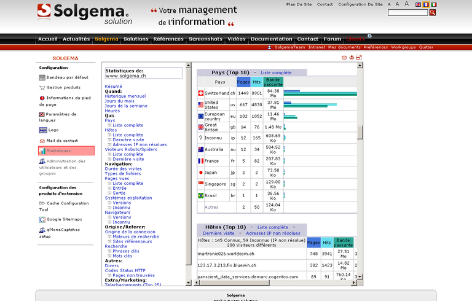The height and width of the screenshot is (301, 472).
Task: Switch site language using the English flag
Action: pyautogui.click(x=419, y=4)
